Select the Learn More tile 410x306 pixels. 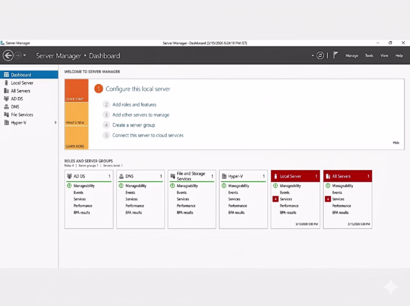point(77,138)
